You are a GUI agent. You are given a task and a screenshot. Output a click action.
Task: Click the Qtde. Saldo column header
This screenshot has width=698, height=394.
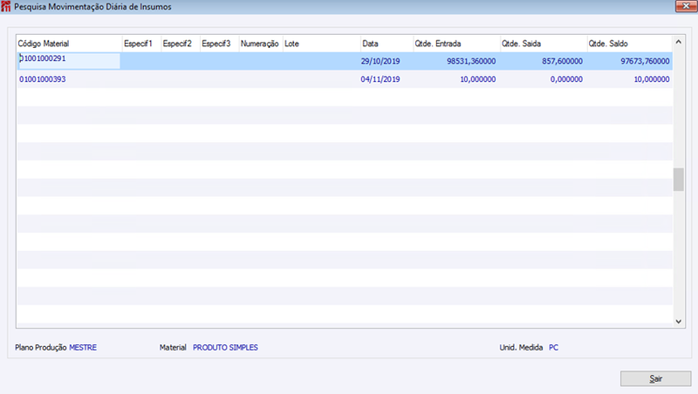point(629,44)
